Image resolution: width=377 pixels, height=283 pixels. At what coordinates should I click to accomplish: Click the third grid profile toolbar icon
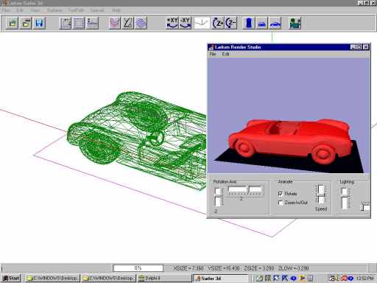click(92, 24)
